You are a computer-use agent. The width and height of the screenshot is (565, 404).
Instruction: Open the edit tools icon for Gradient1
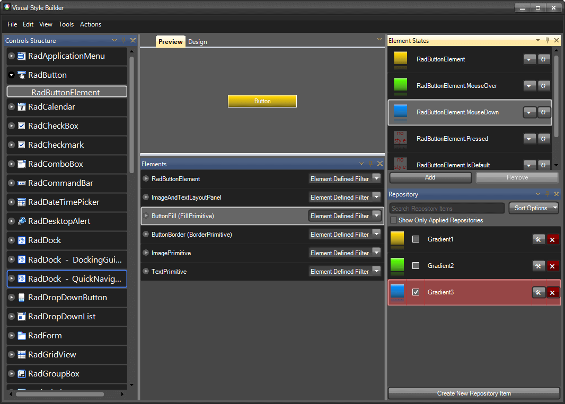[x=538, y=239]
